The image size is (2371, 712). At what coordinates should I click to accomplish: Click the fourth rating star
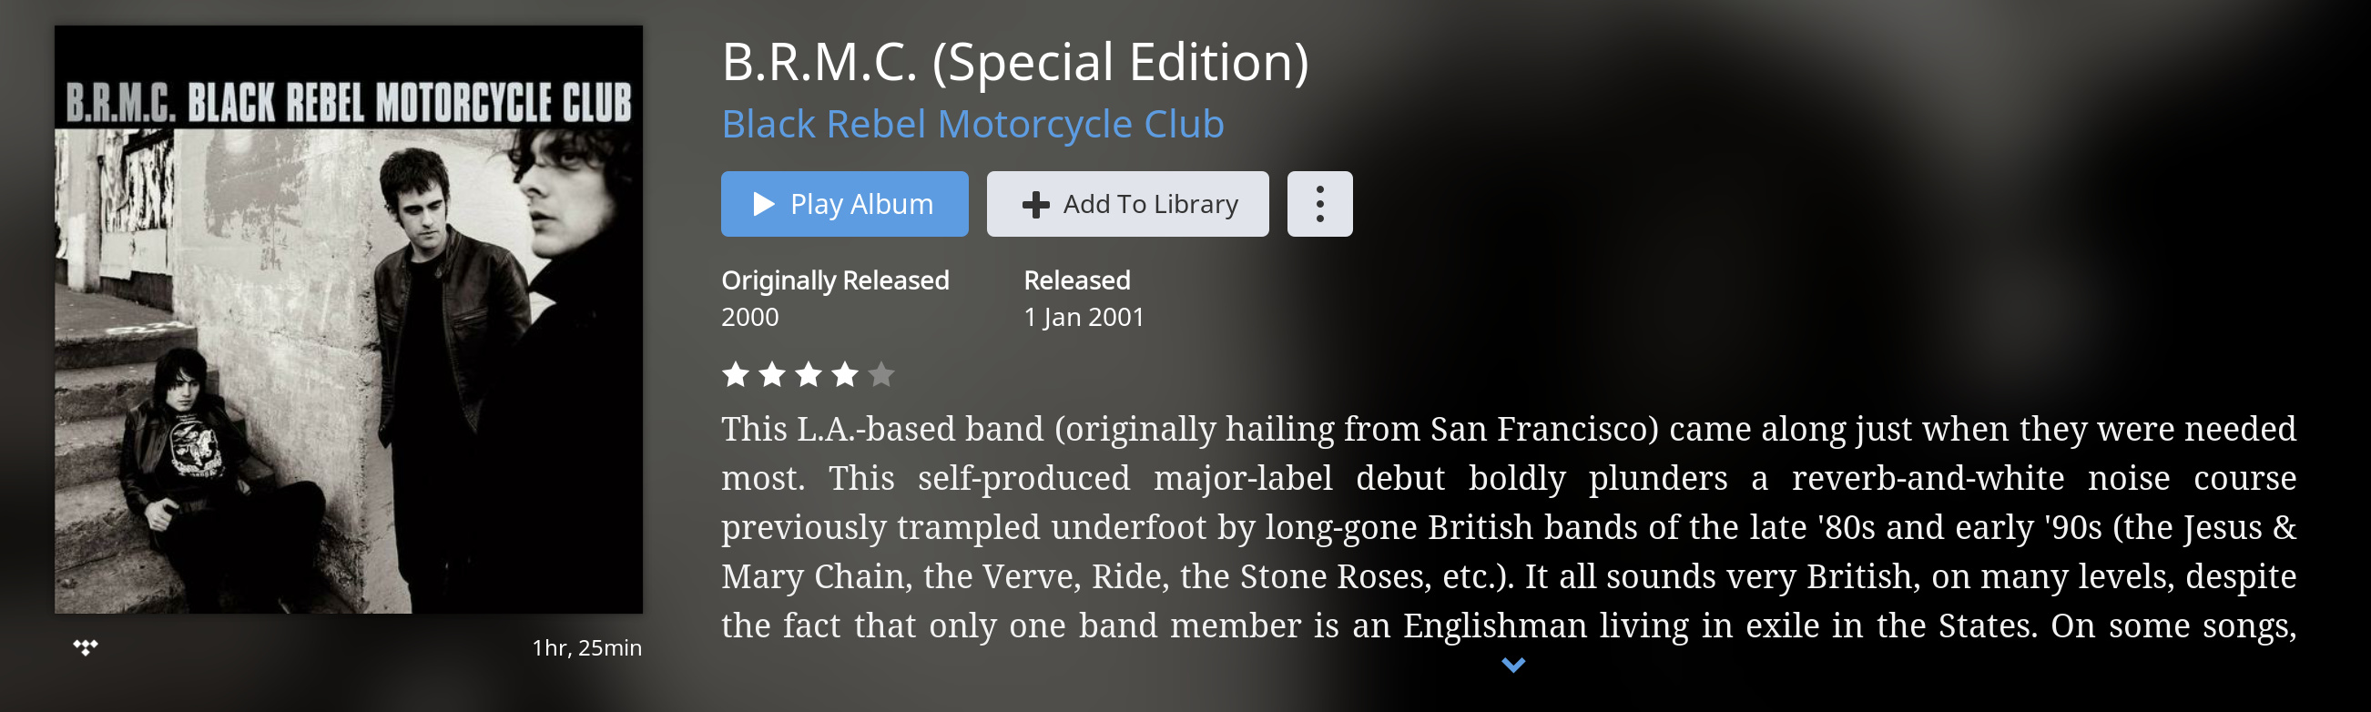tap(845, 374)
